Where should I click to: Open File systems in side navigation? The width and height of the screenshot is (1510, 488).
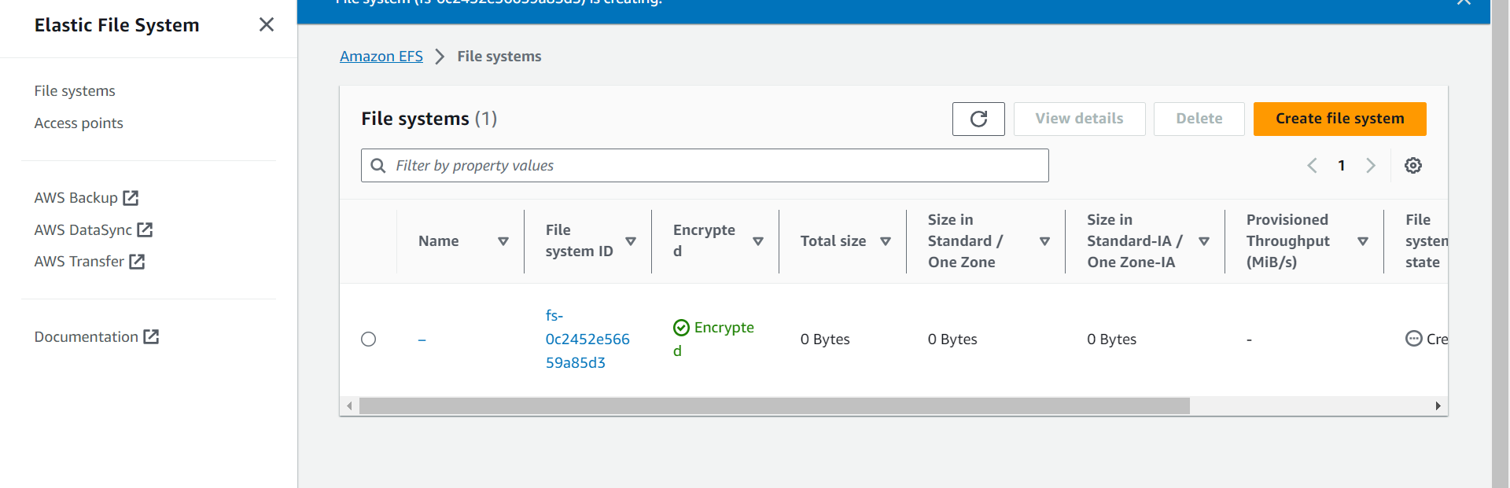coord(75,91)
